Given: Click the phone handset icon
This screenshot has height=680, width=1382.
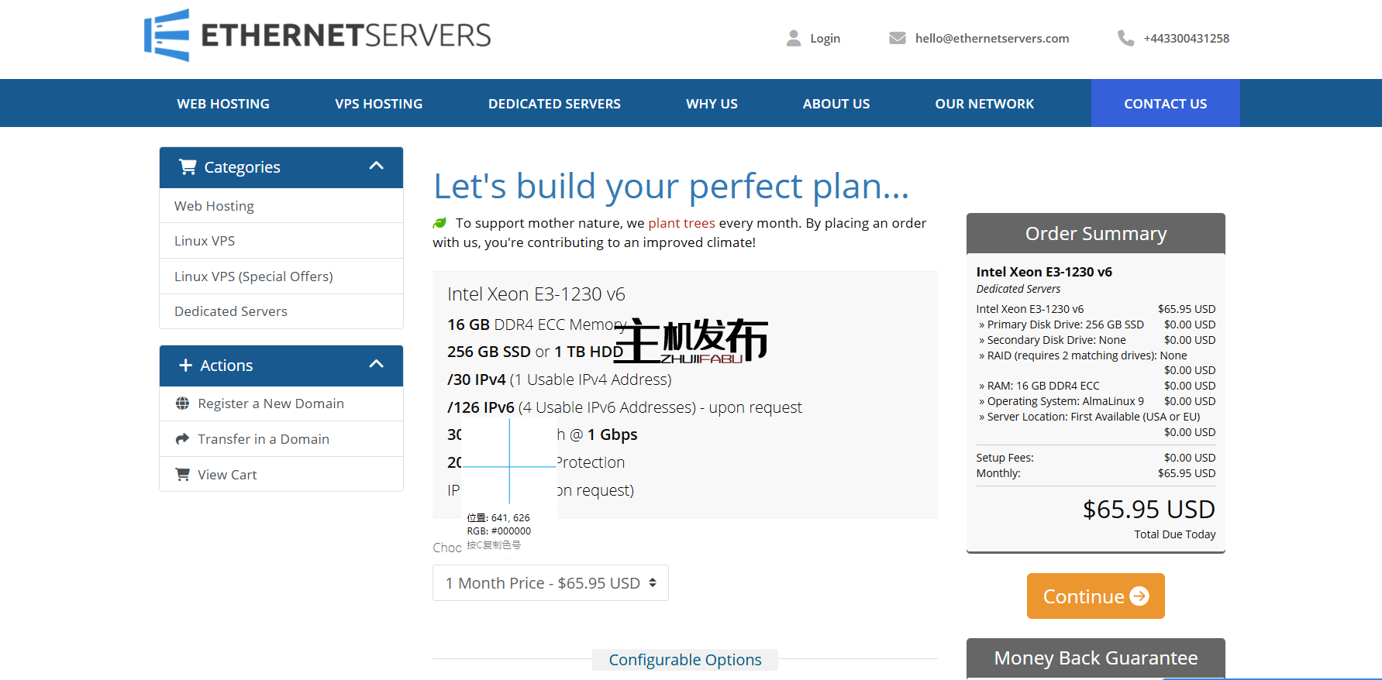Looking at the screenshot, I should [1125, 38].
